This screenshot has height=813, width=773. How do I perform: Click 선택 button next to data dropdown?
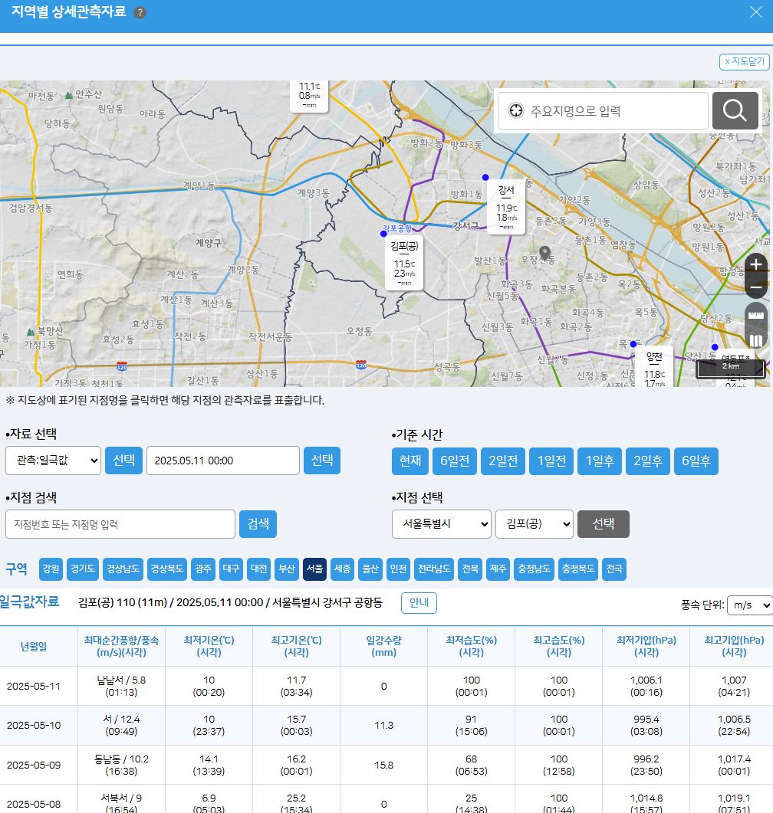pos(124,461)
